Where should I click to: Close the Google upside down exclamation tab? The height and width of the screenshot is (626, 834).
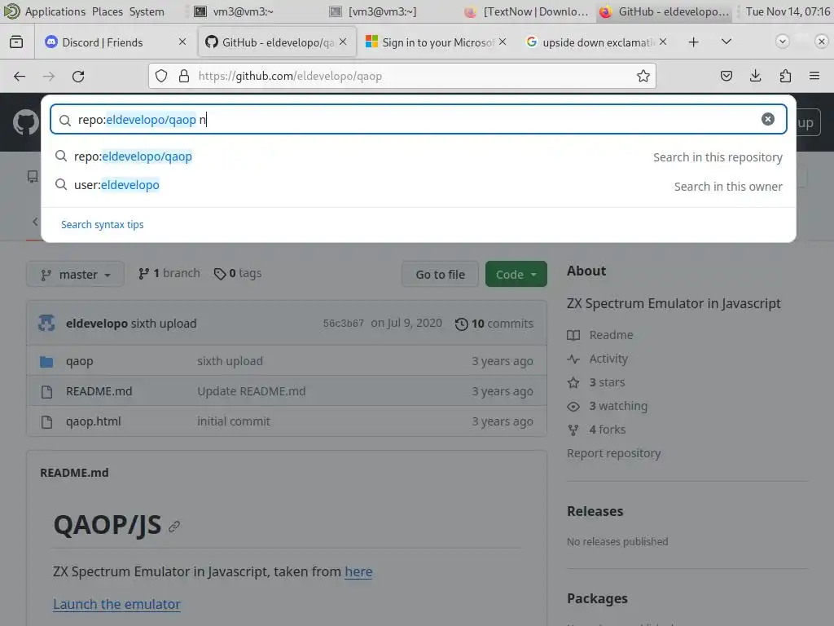pyautogui.click(x=663, y=42)
